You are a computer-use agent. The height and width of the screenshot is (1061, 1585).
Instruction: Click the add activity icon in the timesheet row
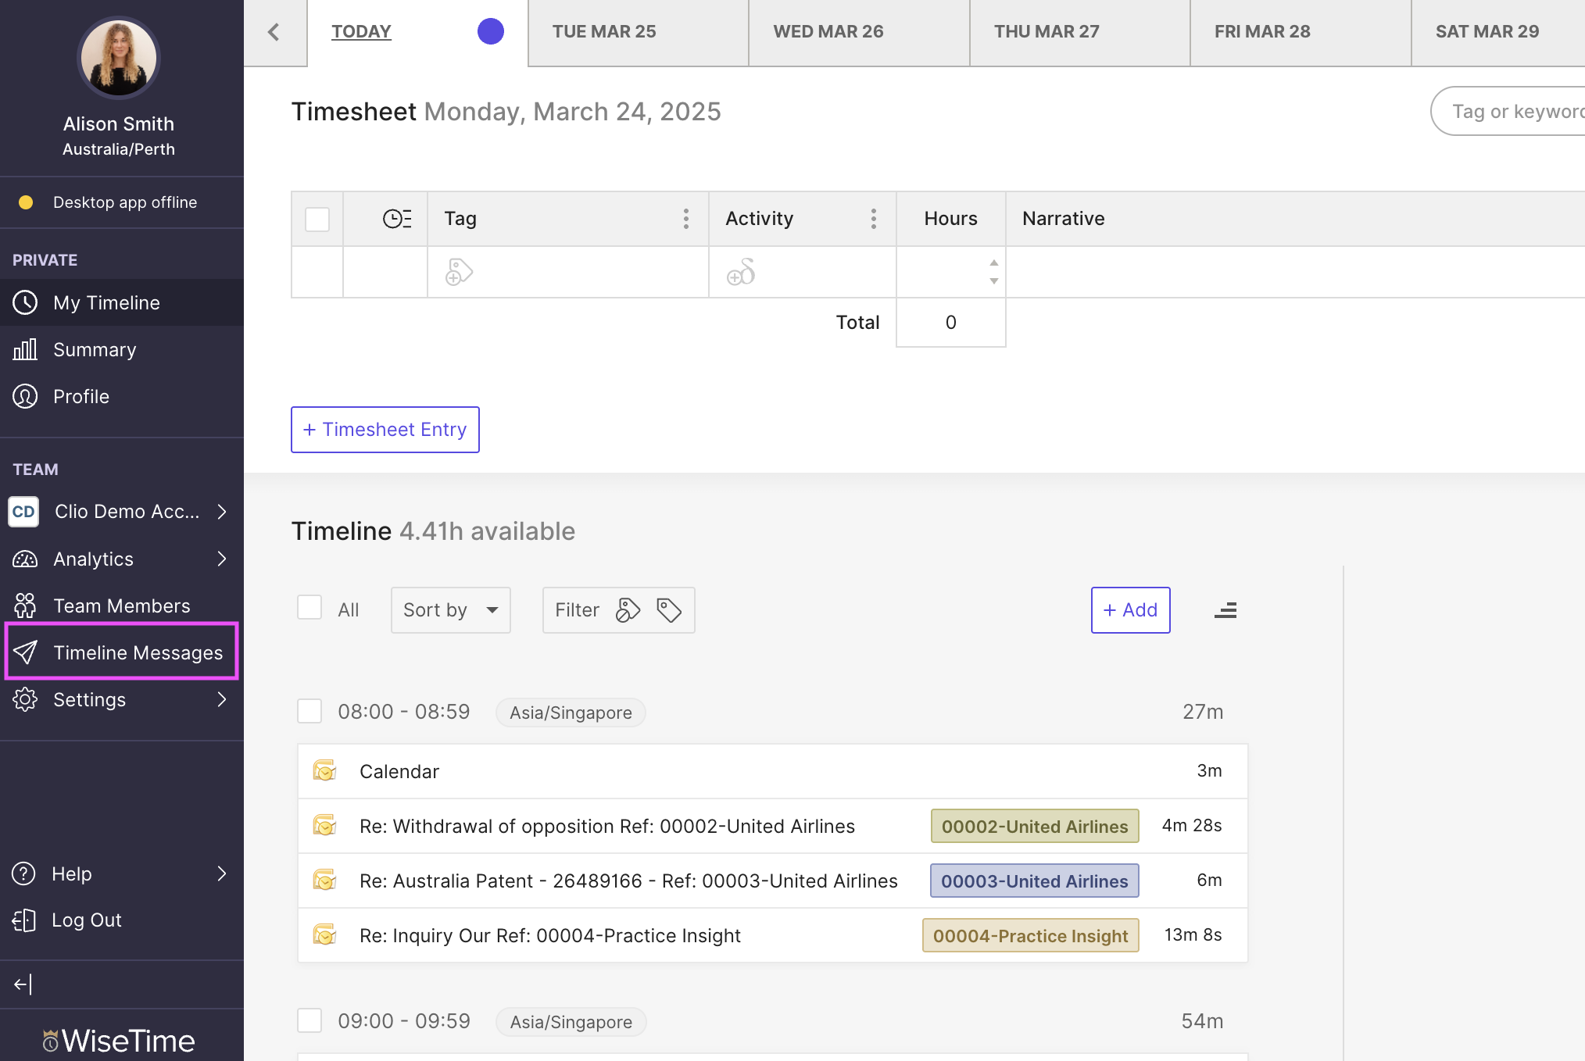741,272
